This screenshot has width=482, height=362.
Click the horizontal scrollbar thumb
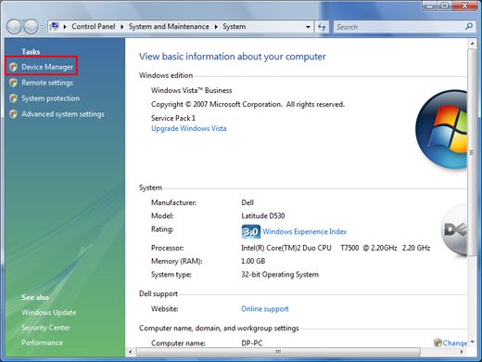[278, 352]
